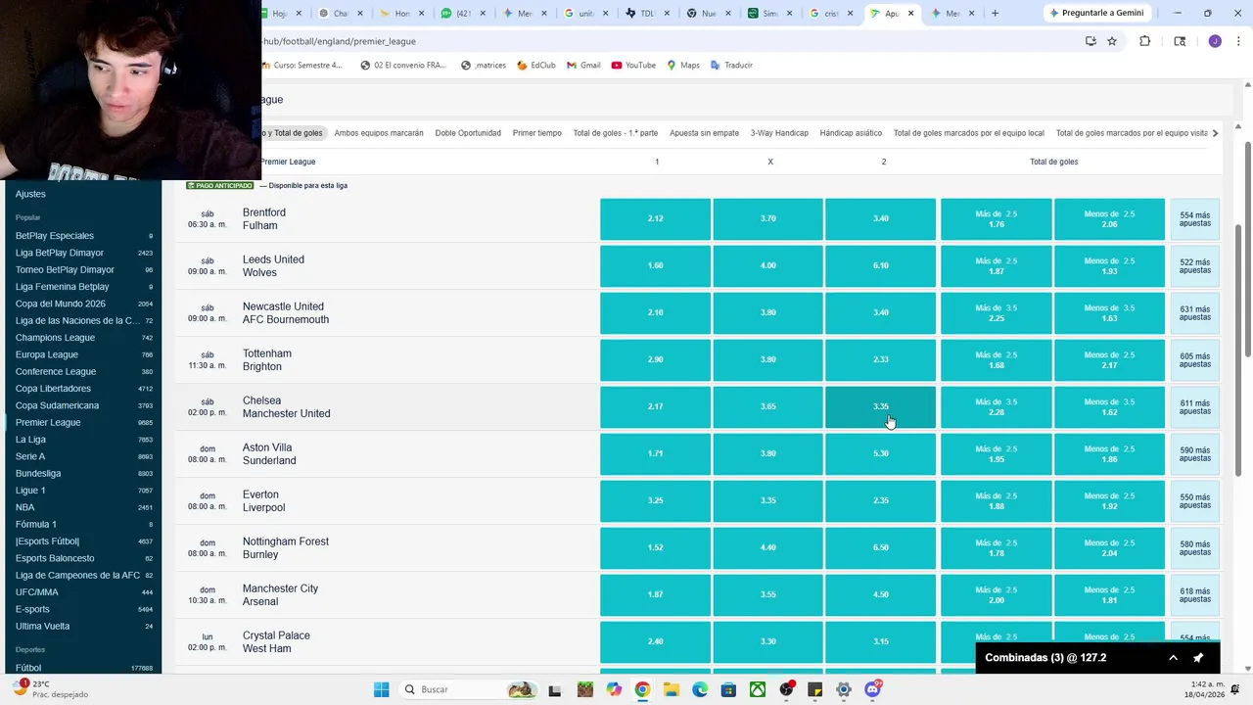Select Hándicap asiático tab

click(x=851, y=133)
